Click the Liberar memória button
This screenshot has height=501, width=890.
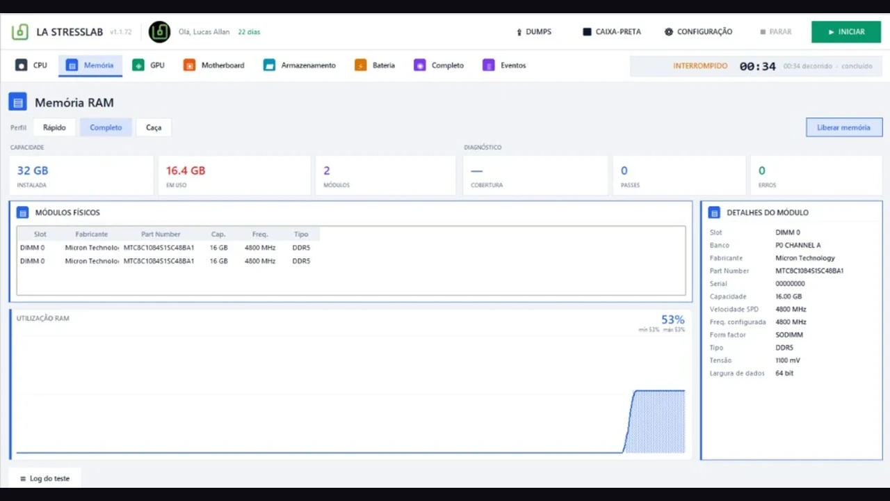tap(844, 127)
